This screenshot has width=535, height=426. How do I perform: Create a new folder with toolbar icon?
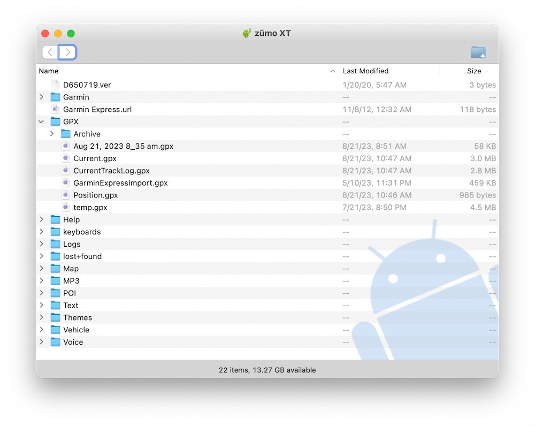[478, 52]
